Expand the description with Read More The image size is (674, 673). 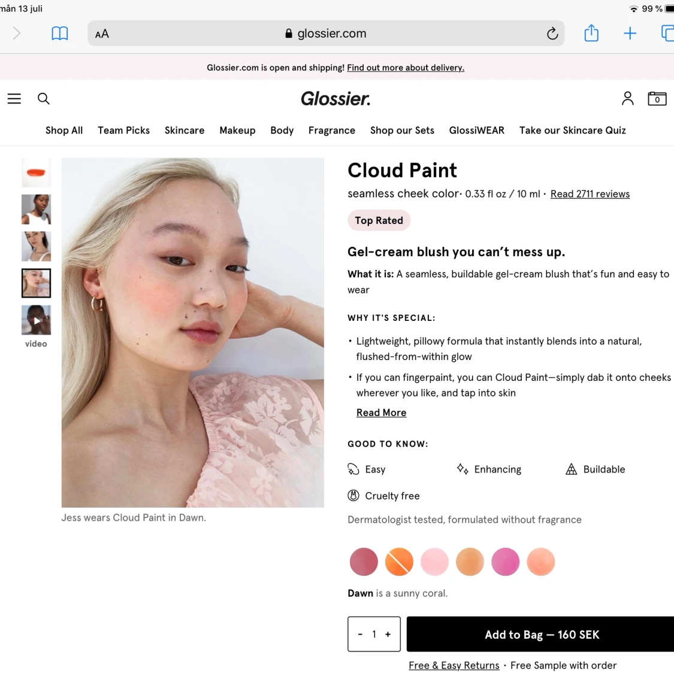coord(381,413)
